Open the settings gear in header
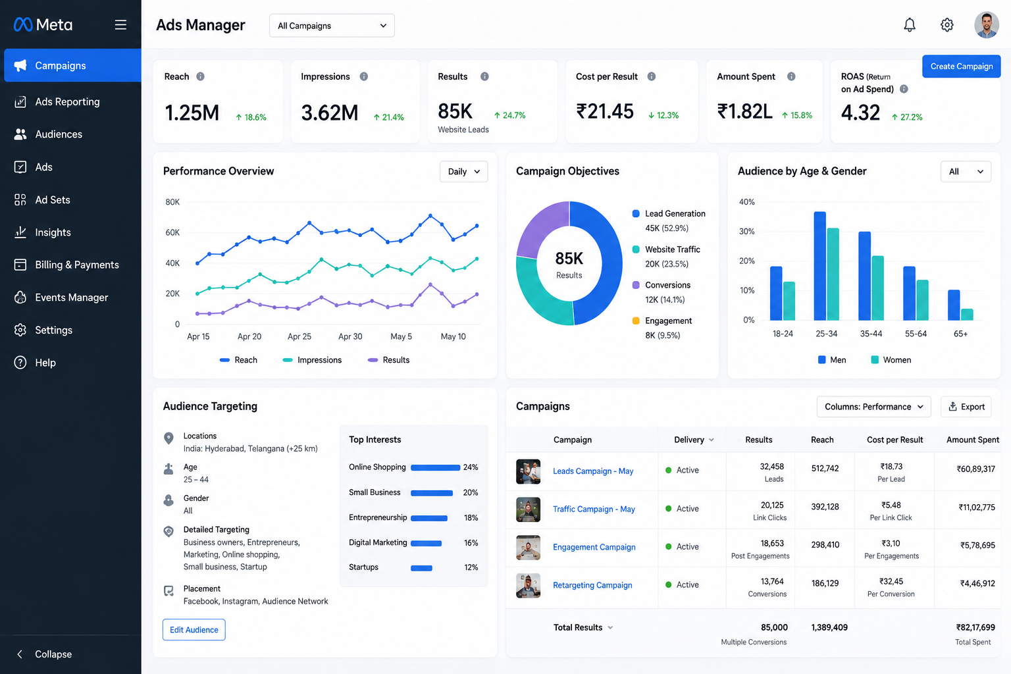Screen dimensions: 1011x674 pyautogui.click(x=947, y=25)
